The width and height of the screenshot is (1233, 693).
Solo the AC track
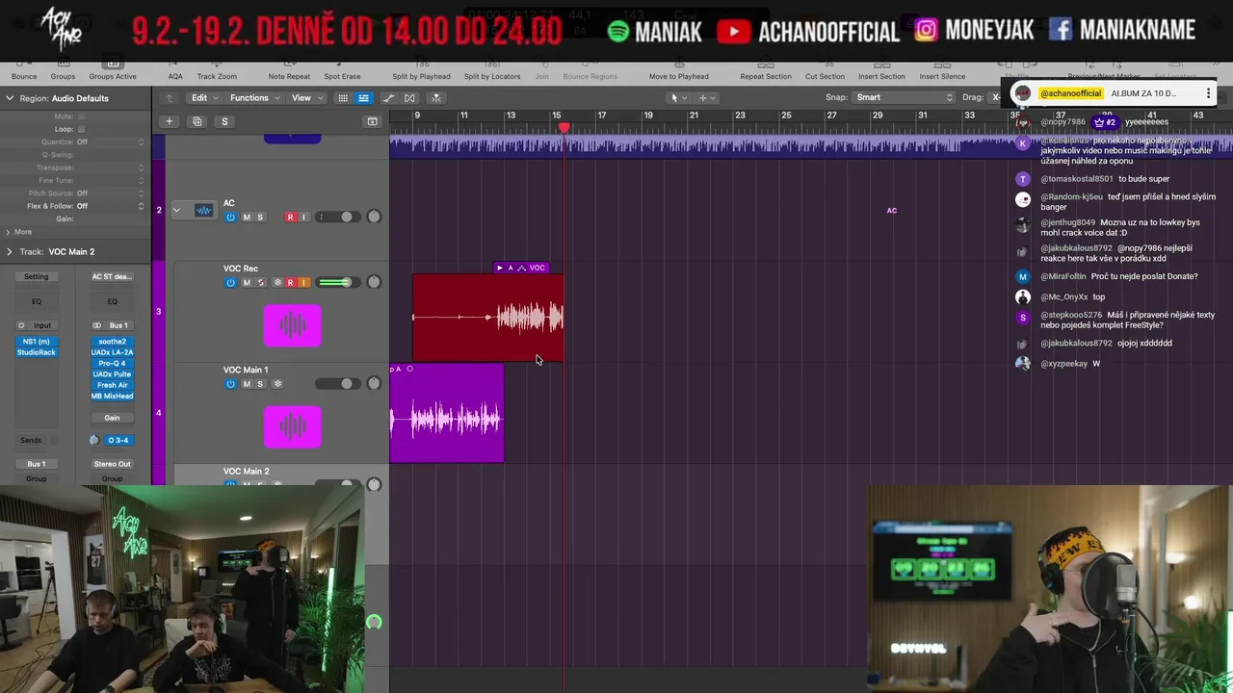point(260,218)
